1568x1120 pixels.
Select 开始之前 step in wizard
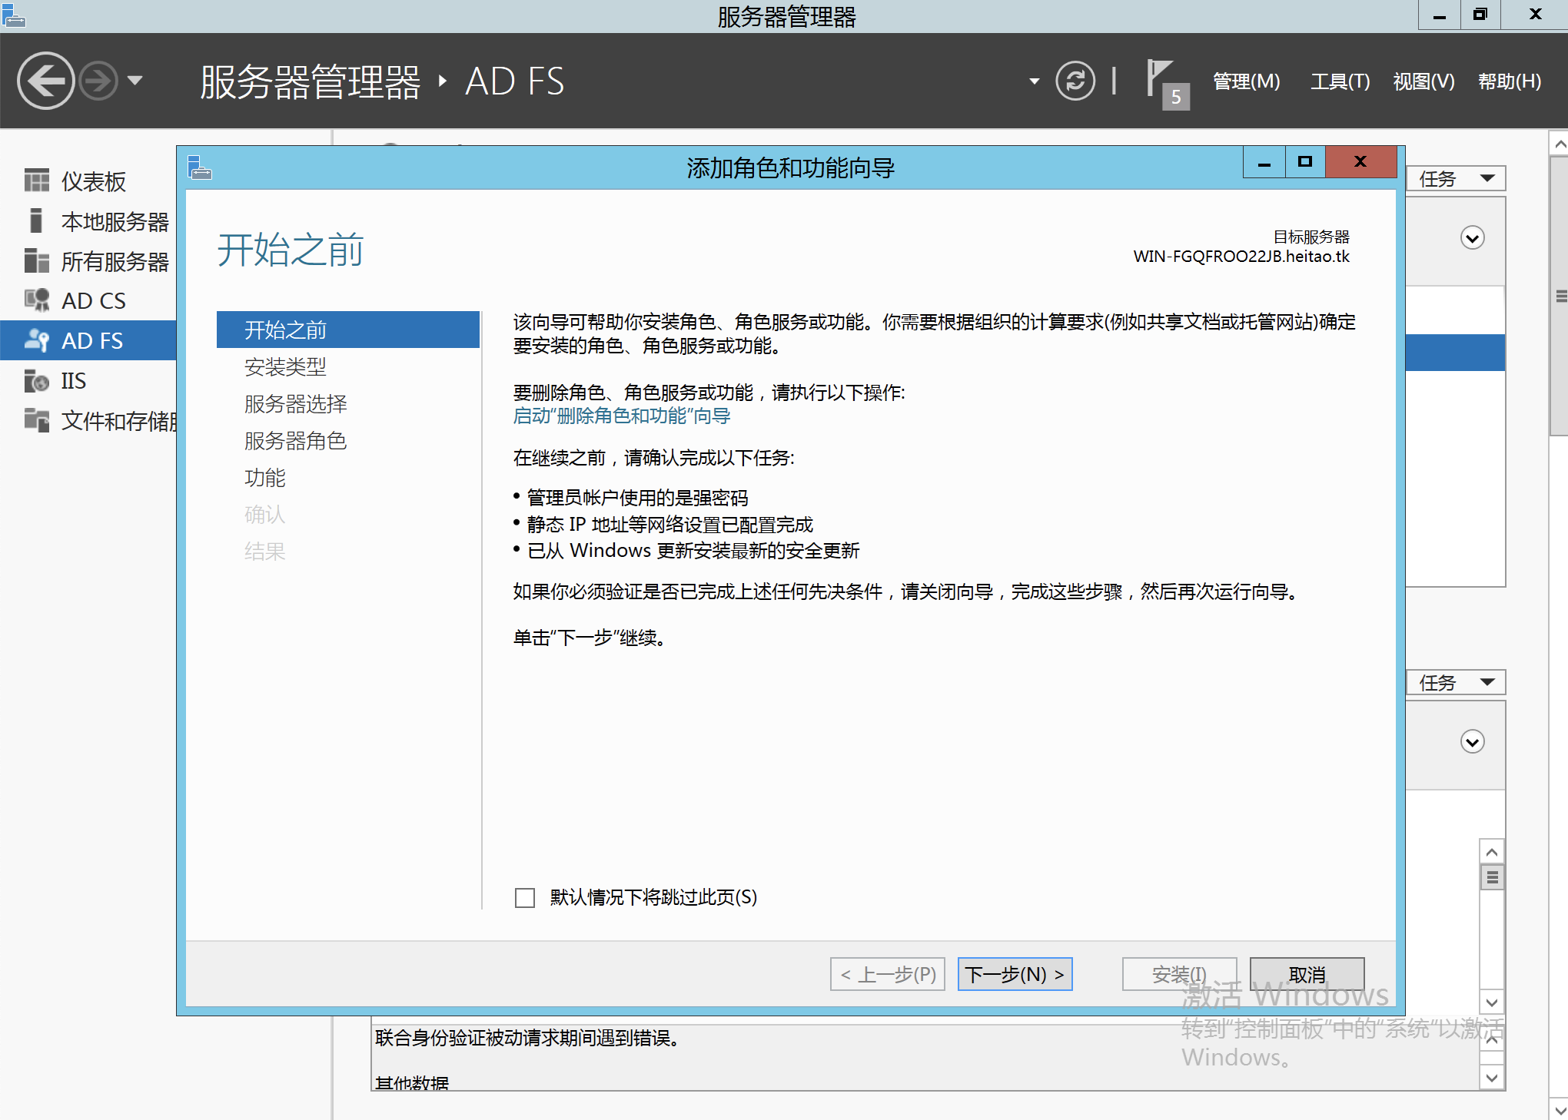coord(348,330)
